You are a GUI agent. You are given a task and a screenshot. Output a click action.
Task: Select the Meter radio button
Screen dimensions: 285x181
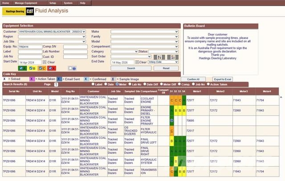coord(117,84)
